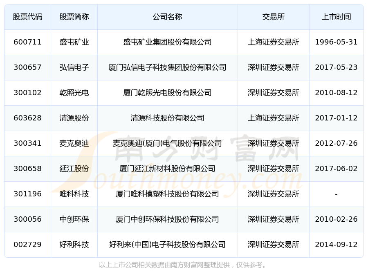Select stock name 麦克奥迪

(74, 143)
